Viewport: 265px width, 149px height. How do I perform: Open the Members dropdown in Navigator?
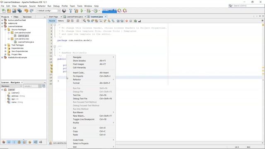12,86
